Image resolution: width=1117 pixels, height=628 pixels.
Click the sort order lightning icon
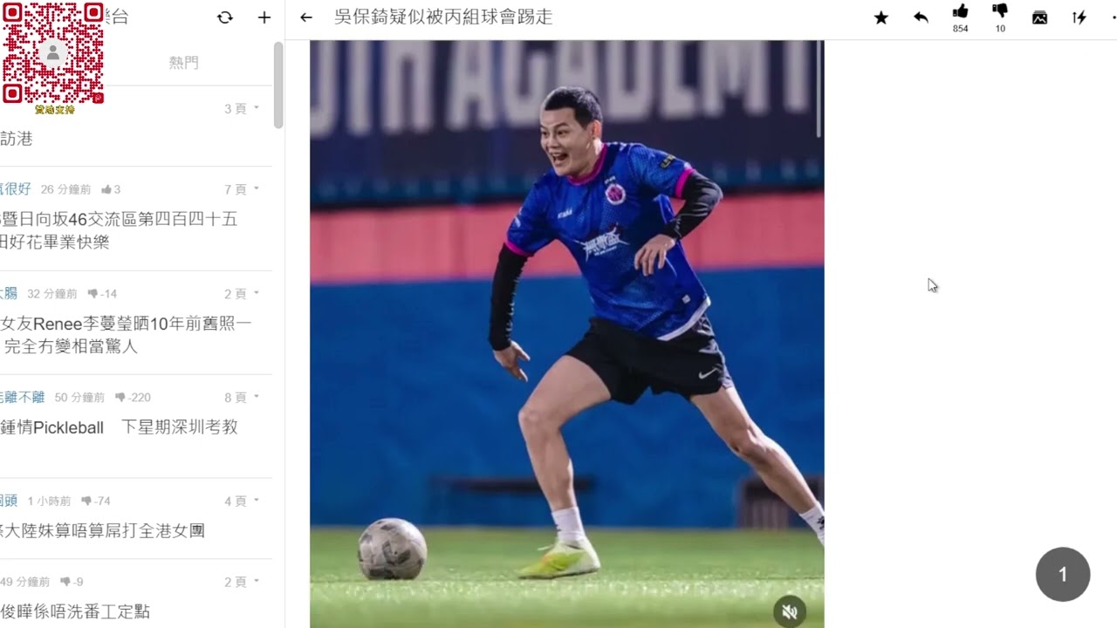point(1079,17)
